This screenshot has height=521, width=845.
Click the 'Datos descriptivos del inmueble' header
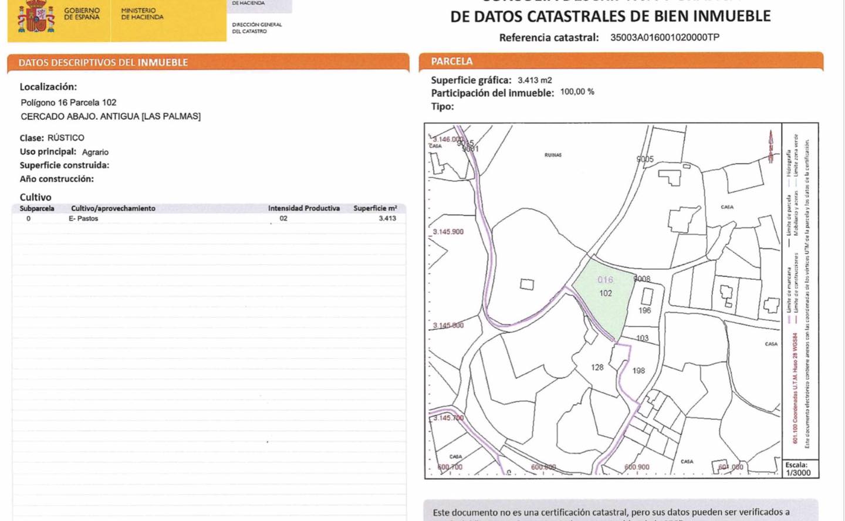[103, 62]
